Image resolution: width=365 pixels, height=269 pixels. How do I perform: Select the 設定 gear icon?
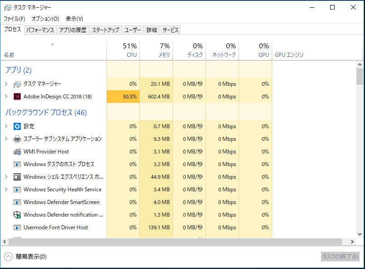(17, 126)
